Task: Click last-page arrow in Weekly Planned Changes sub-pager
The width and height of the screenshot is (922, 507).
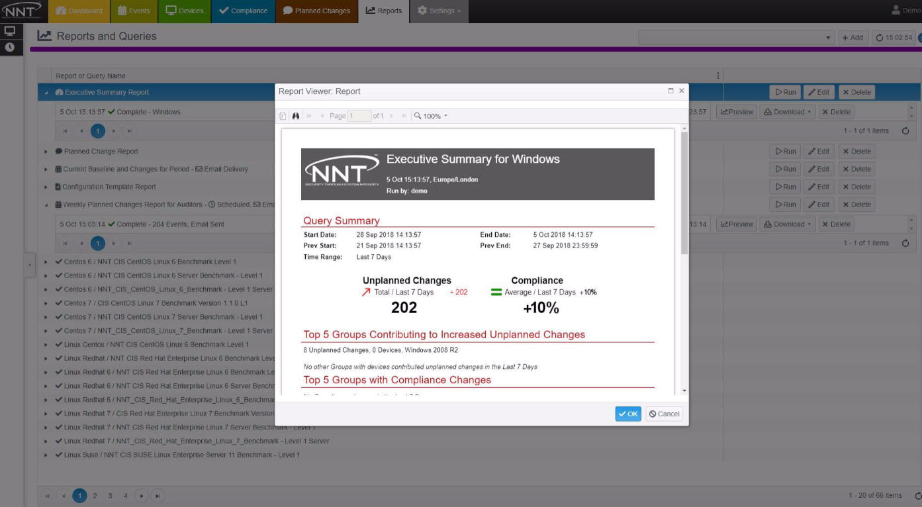Action: coord(131,243)
